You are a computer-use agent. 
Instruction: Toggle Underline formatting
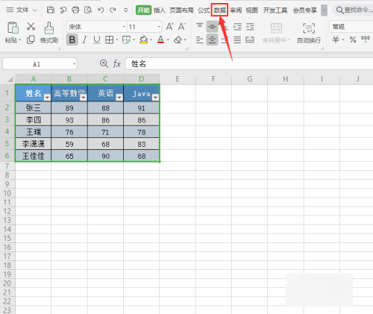click(x=97, y=40)
